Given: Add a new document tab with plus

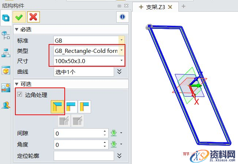Looking at the screenshot, I should (x=184, y=6).
